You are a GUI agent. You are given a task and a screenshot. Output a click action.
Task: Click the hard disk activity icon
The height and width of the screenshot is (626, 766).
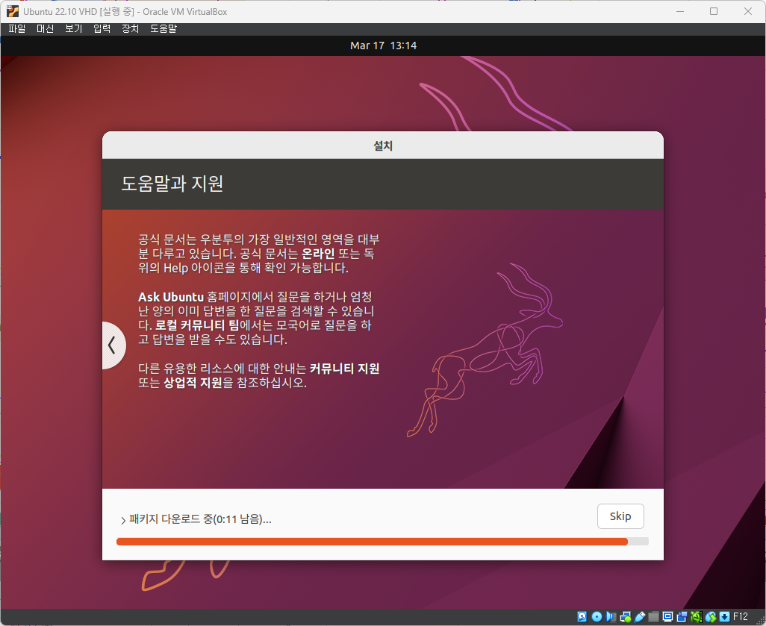581,617
